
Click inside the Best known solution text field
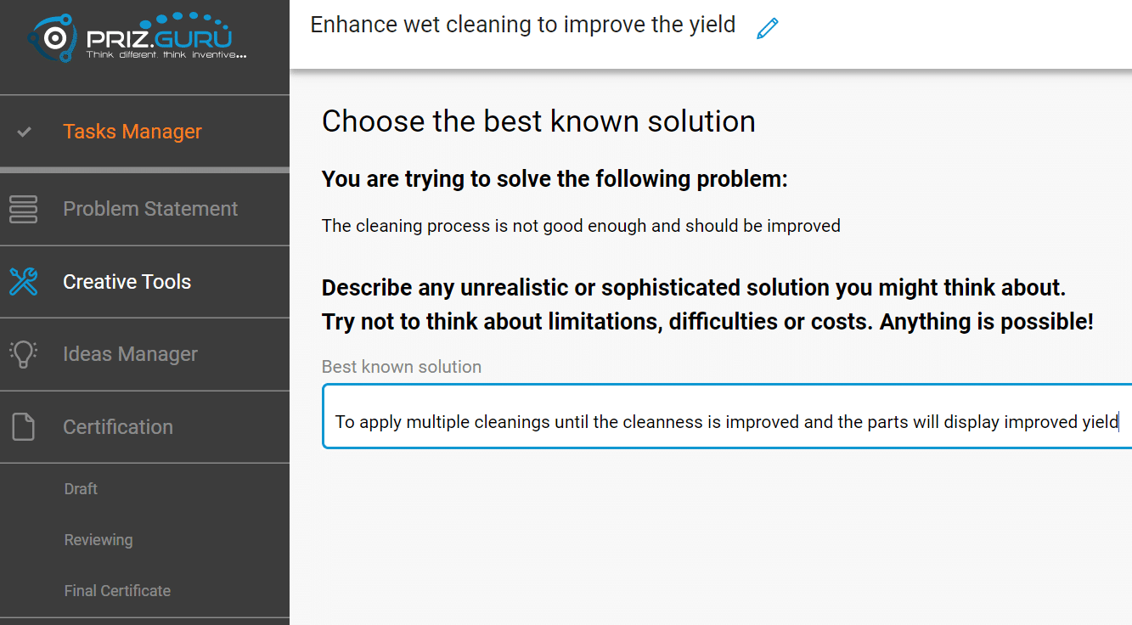[x=726, y=421]
